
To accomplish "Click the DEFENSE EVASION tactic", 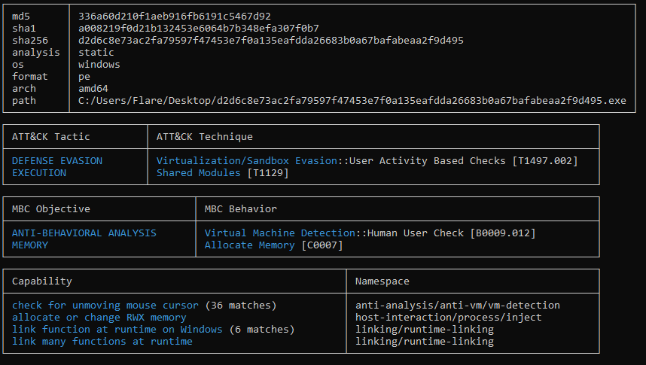I will (57, 160).
